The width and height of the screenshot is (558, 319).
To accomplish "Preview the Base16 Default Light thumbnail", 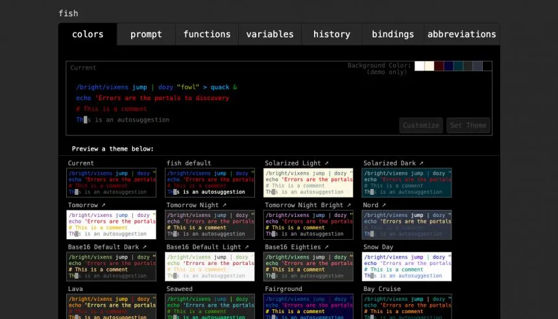I will (x=210, y=266).
